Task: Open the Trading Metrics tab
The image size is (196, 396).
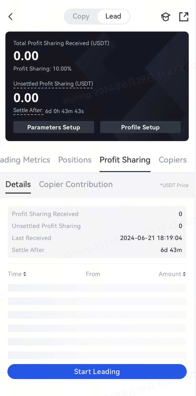Action: click(x=25, y=160)
